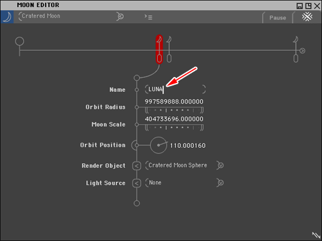The height and width of the screenshot is (241, 322).
Task: Open the list menu icon in header
Action: click(148, 17)
